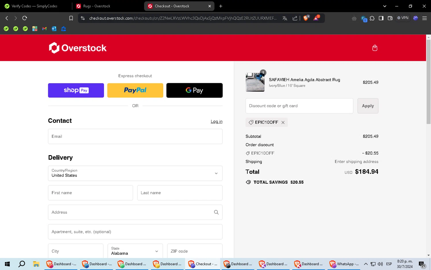Open the shopping bag cart icon

coord(375,48)
